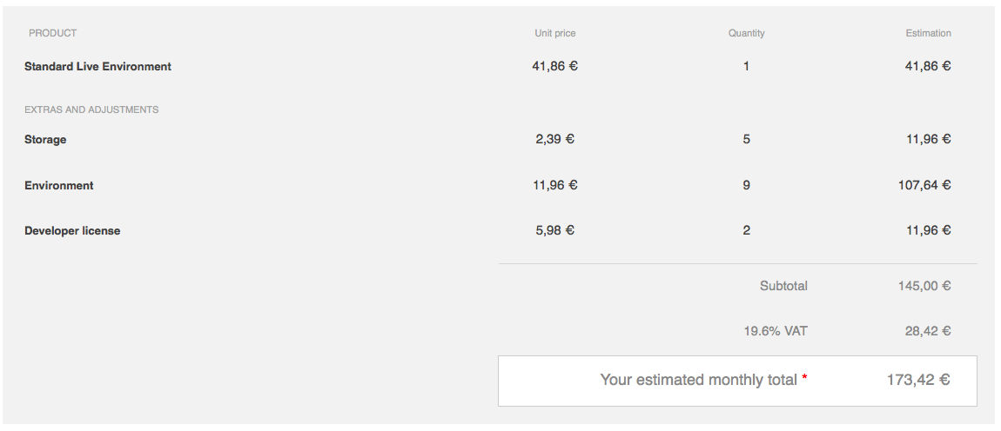Click the Your estimated monthly total label
The width and height of the screenshot is (1001, 431).
698,380
